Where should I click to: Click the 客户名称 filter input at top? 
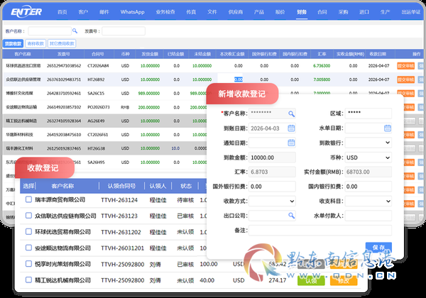pos(50,31)
